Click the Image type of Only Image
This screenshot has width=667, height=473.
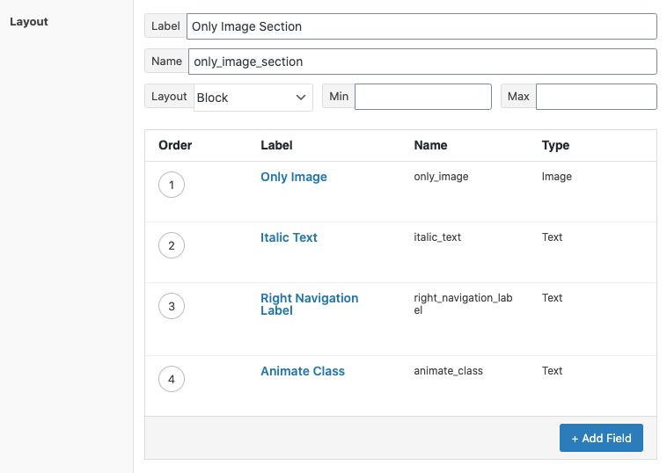point(557,177)
